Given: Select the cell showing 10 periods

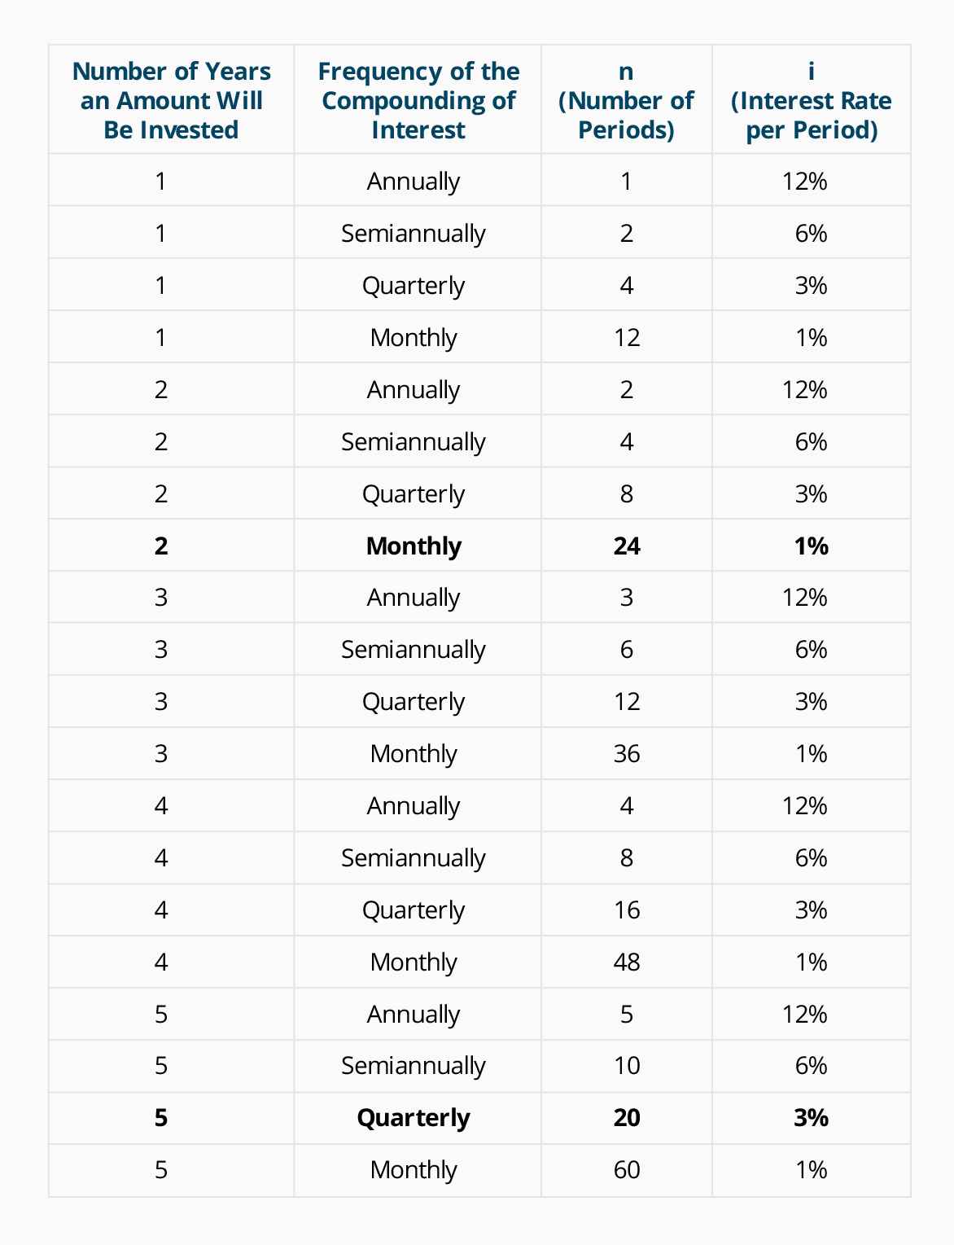Looking at the screenshot, I should click(627, 1066).
